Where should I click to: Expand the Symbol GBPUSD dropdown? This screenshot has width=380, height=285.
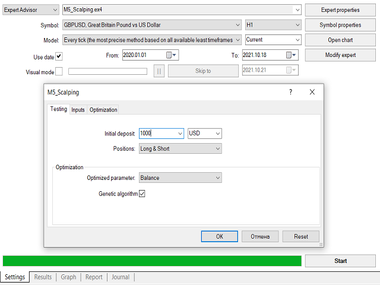coord(237,25)
